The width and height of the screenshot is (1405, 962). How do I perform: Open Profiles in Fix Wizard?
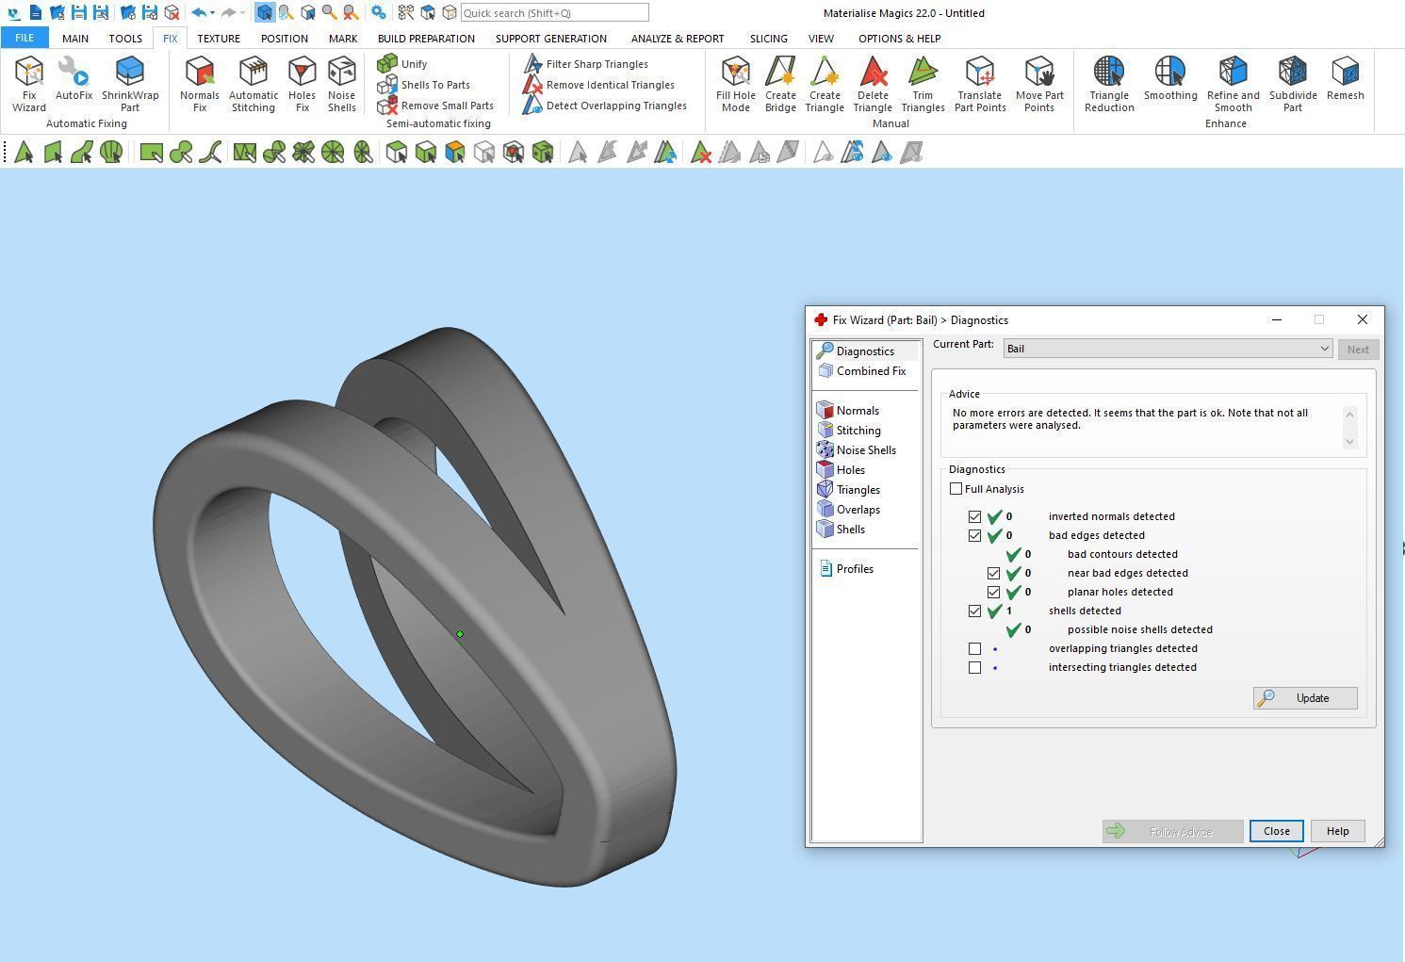coord(846,569)
